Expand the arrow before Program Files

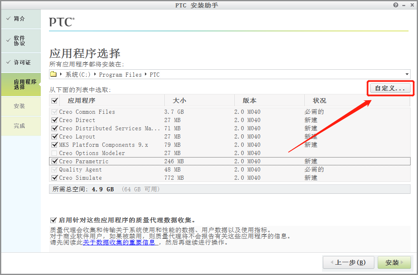click(95, 74)
